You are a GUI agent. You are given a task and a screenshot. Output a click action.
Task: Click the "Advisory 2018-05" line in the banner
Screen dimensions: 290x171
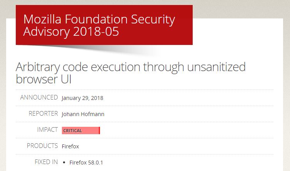[x=71, y=32]
